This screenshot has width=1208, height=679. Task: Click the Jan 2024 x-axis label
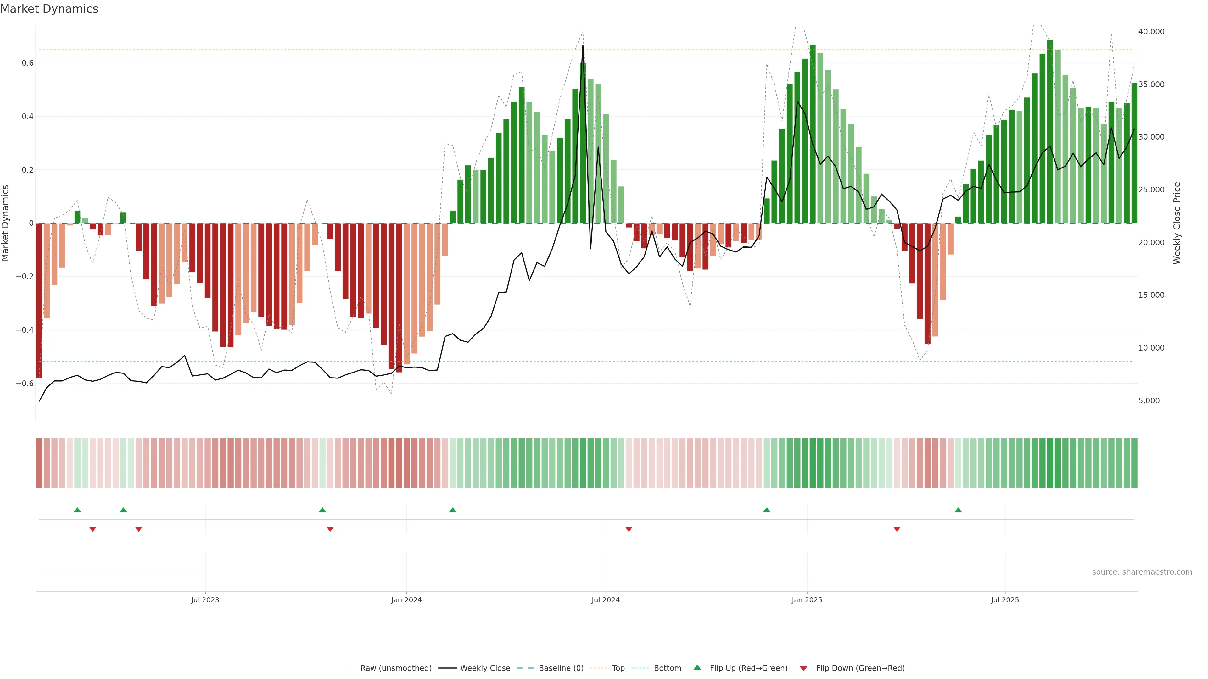click(x=406, y=600)
